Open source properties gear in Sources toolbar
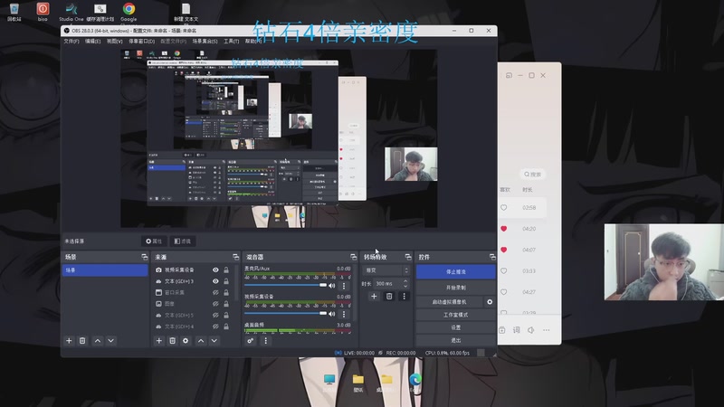724x407 pixels. [x=186, y=341]
